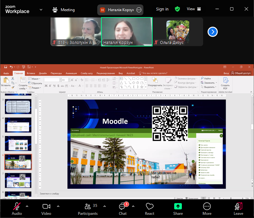Unmute the microphone Audio button

pos(17,208)
